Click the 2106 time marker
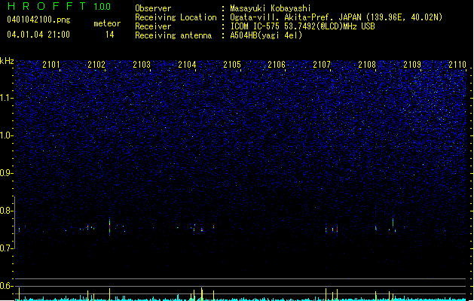Image resolution: width=474 pixels, height=301 pixels. point(277,65)
